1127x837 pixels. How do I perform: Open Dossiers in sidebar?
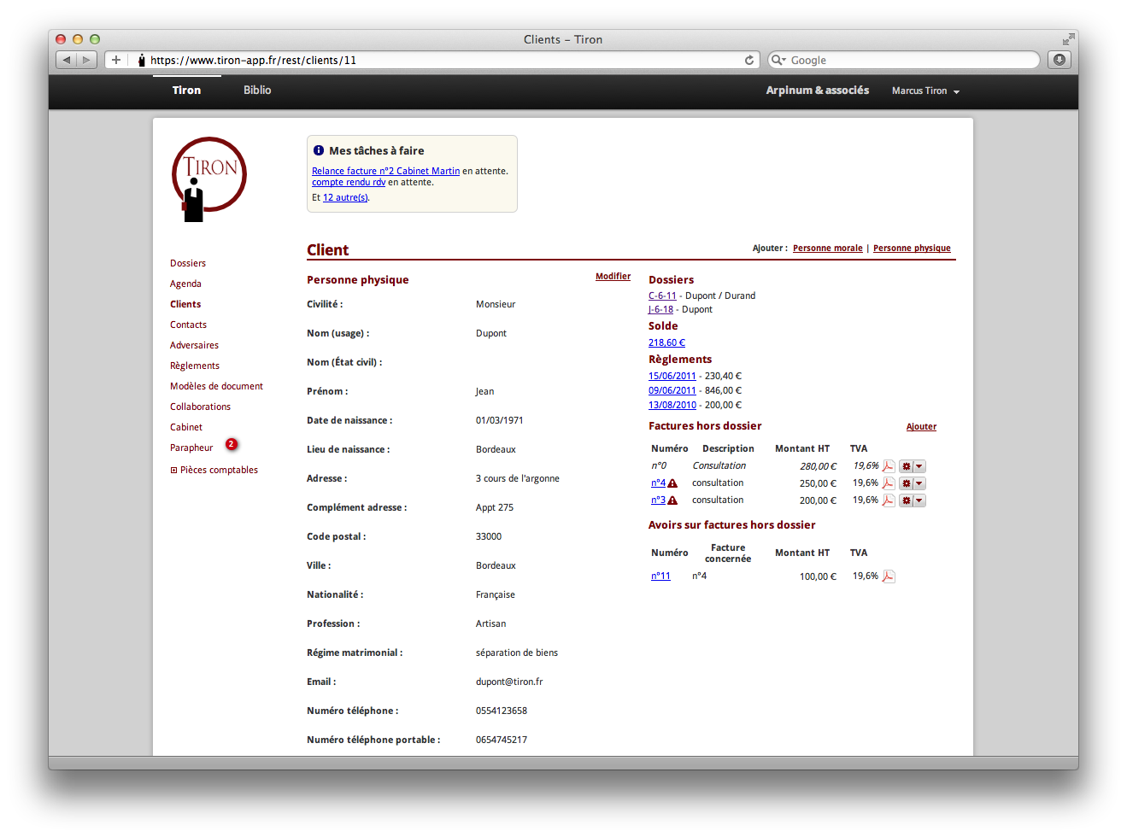(188, 263)
